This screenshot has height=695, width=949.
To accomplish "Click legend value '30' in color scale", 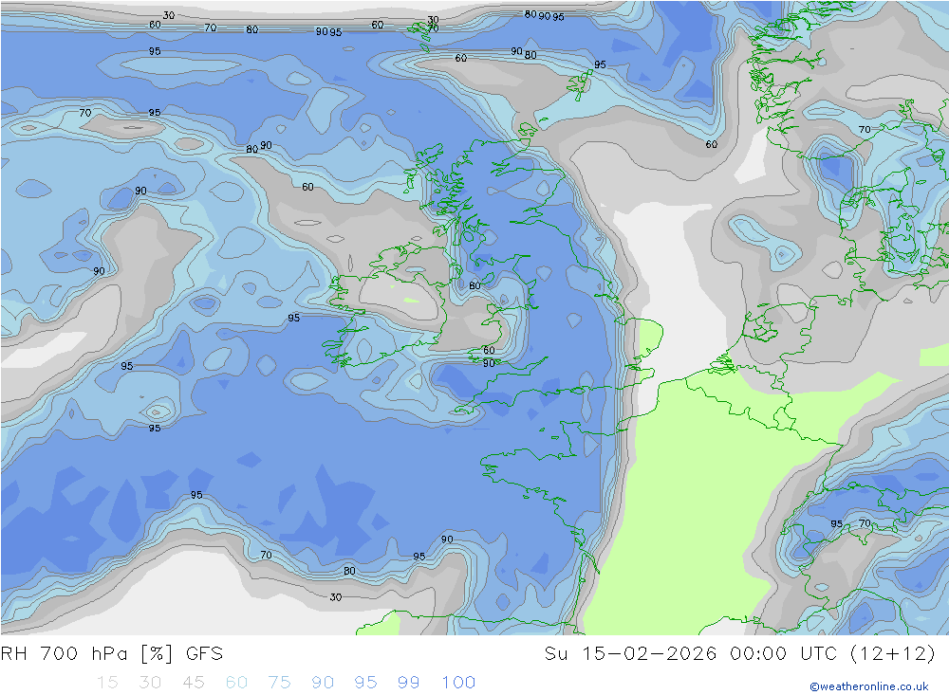I will pyautogui.click(x=150, y=683).
